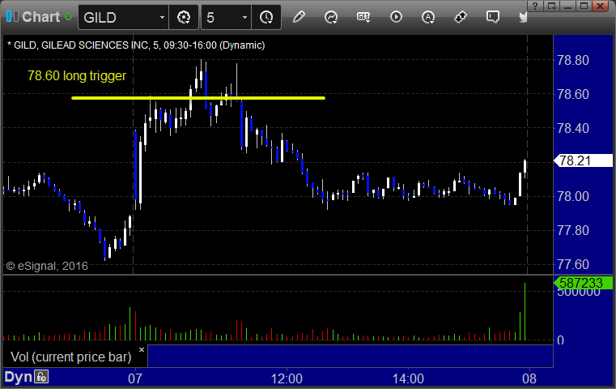Click the Vol (current price bar) label
Screen dimensions: 616x389
click(x=70, y=357)
